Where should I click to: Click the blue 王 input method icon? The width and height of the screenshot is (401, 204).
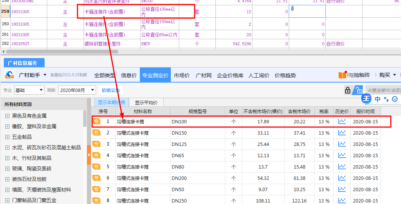tap(366, 99)
